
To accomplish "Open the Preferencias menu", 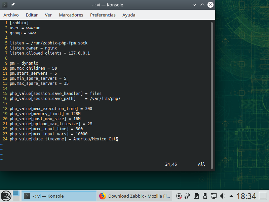I will coord(103,15).
